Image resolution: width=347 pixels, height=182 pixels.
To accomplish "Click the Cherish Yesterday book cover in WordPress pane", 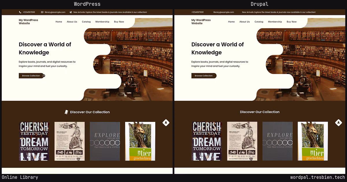I will pos(34,141).
